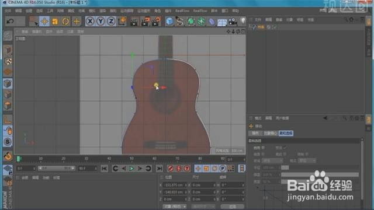Switch to Model mode in left sidebar

(8, 50)
